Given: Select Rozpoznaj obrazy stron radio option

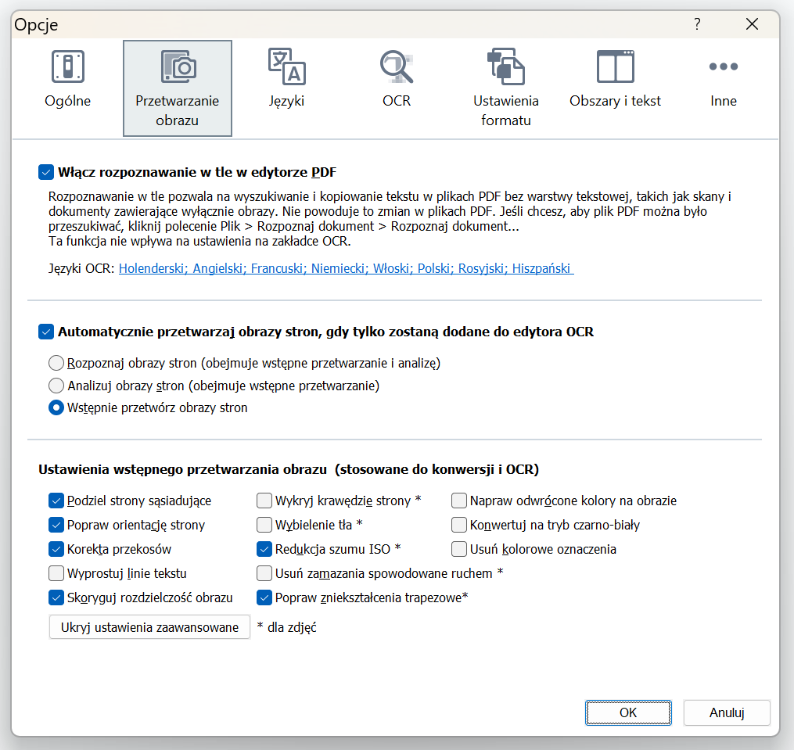Looking at the screenshot, I should pyautogui.click(x=56, y=363).
